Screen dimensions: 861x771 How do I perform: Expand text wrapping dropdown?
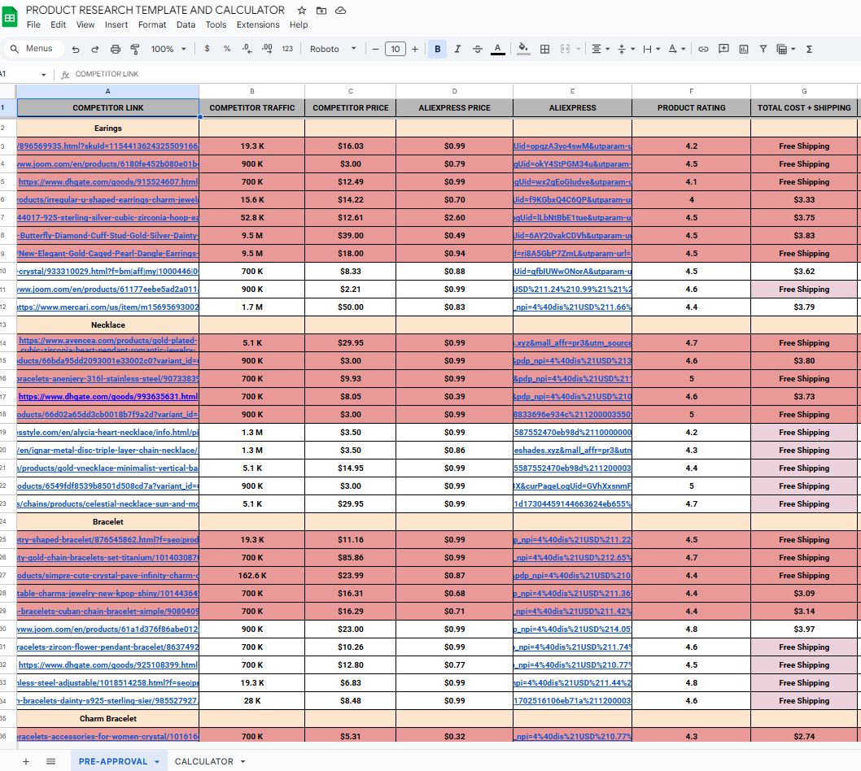658,50
